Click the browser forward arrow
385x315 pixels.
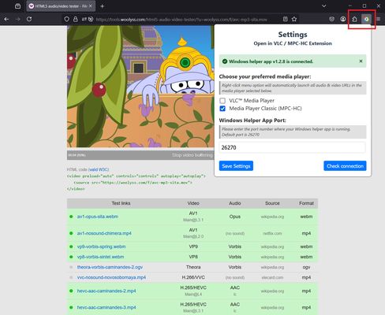coord(18,19)
